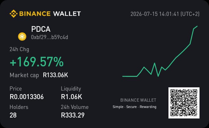Click the Liquidity label
The height and width of the screenshot is (128, 209).
[71, 89]
